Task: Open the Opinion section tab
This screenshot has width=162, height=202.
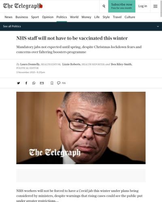Action: [x=48, y=17]
